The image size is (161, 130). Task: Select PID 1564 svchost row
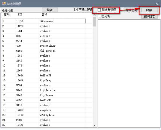(44, 31)
